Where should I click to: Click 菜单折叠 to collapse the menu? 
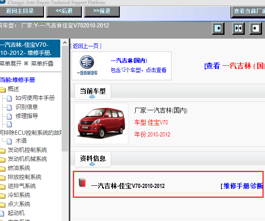click(x=42, y=64)
